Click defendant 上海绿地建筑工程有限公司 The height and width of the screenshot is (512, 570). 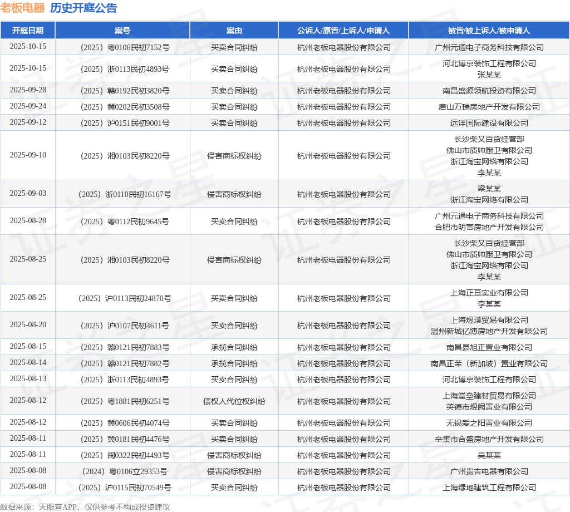[489, 488]
